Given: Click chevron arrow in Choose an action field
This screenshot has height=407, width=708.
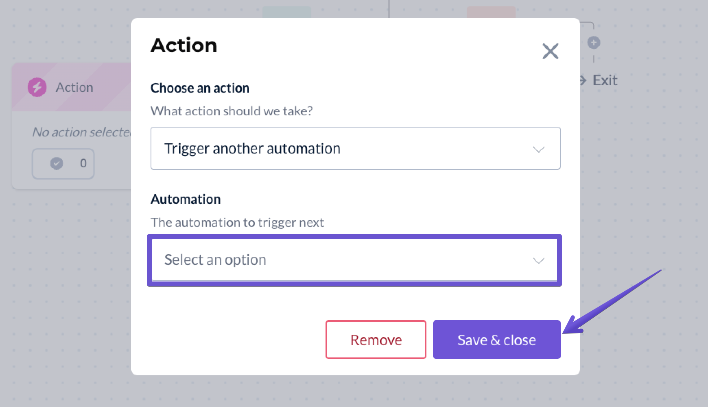Looking at the screenshot, I should 538,149.
